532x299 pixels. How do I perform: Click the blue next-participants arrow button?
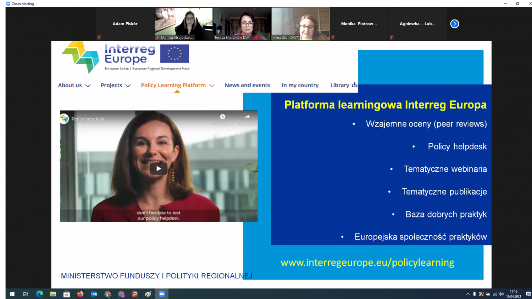(454, 24)
